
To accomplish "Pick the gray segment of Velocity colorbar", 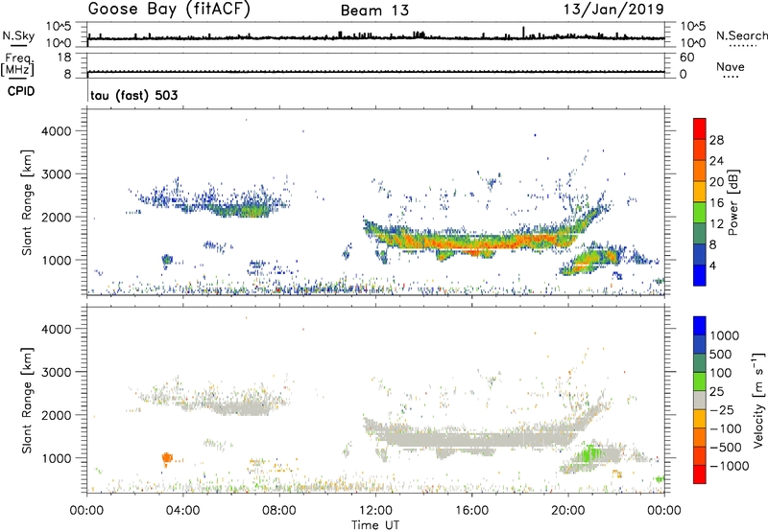I will [700, 400].
